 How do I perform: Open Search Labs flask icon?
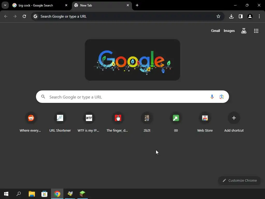[244, 31]
